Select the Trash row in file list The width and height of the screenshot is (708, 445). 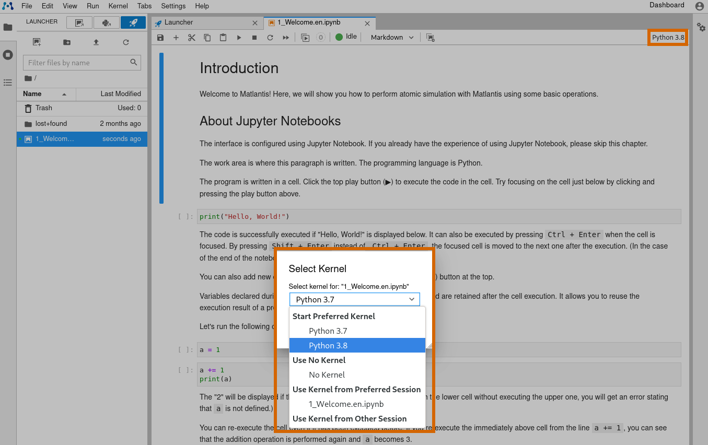[82, 108]
